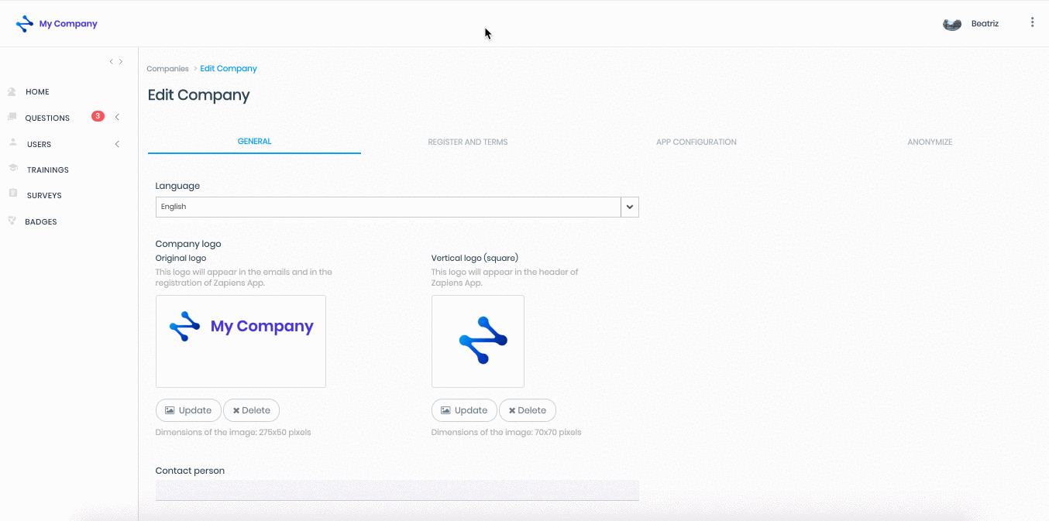This screenshot has height=521, width=1049.
Task: Update the vertical square logo
Action: coord(464,410)
